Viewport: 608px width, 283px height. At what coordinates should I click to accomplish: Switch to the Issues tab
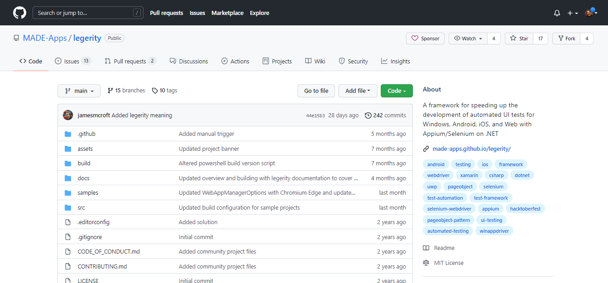click(72, 61)
